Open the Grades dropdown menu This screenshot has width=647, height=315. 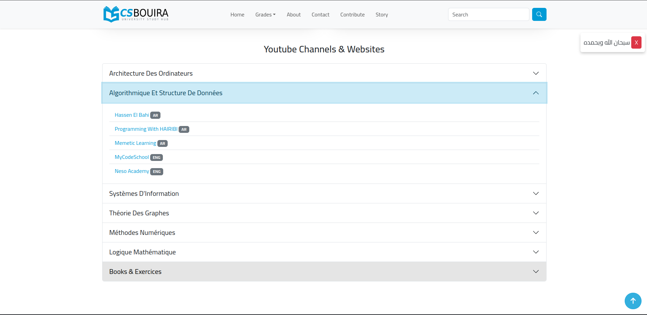265,15
